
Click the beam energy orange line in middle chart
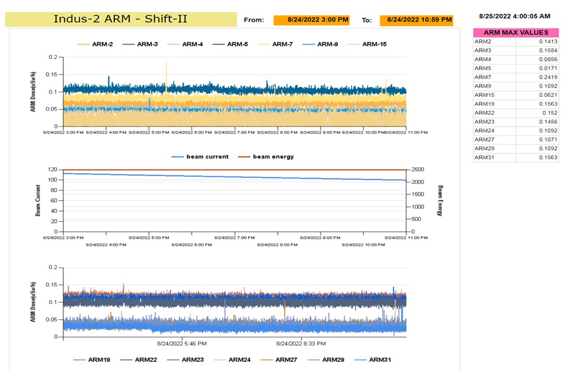[235, 170]
